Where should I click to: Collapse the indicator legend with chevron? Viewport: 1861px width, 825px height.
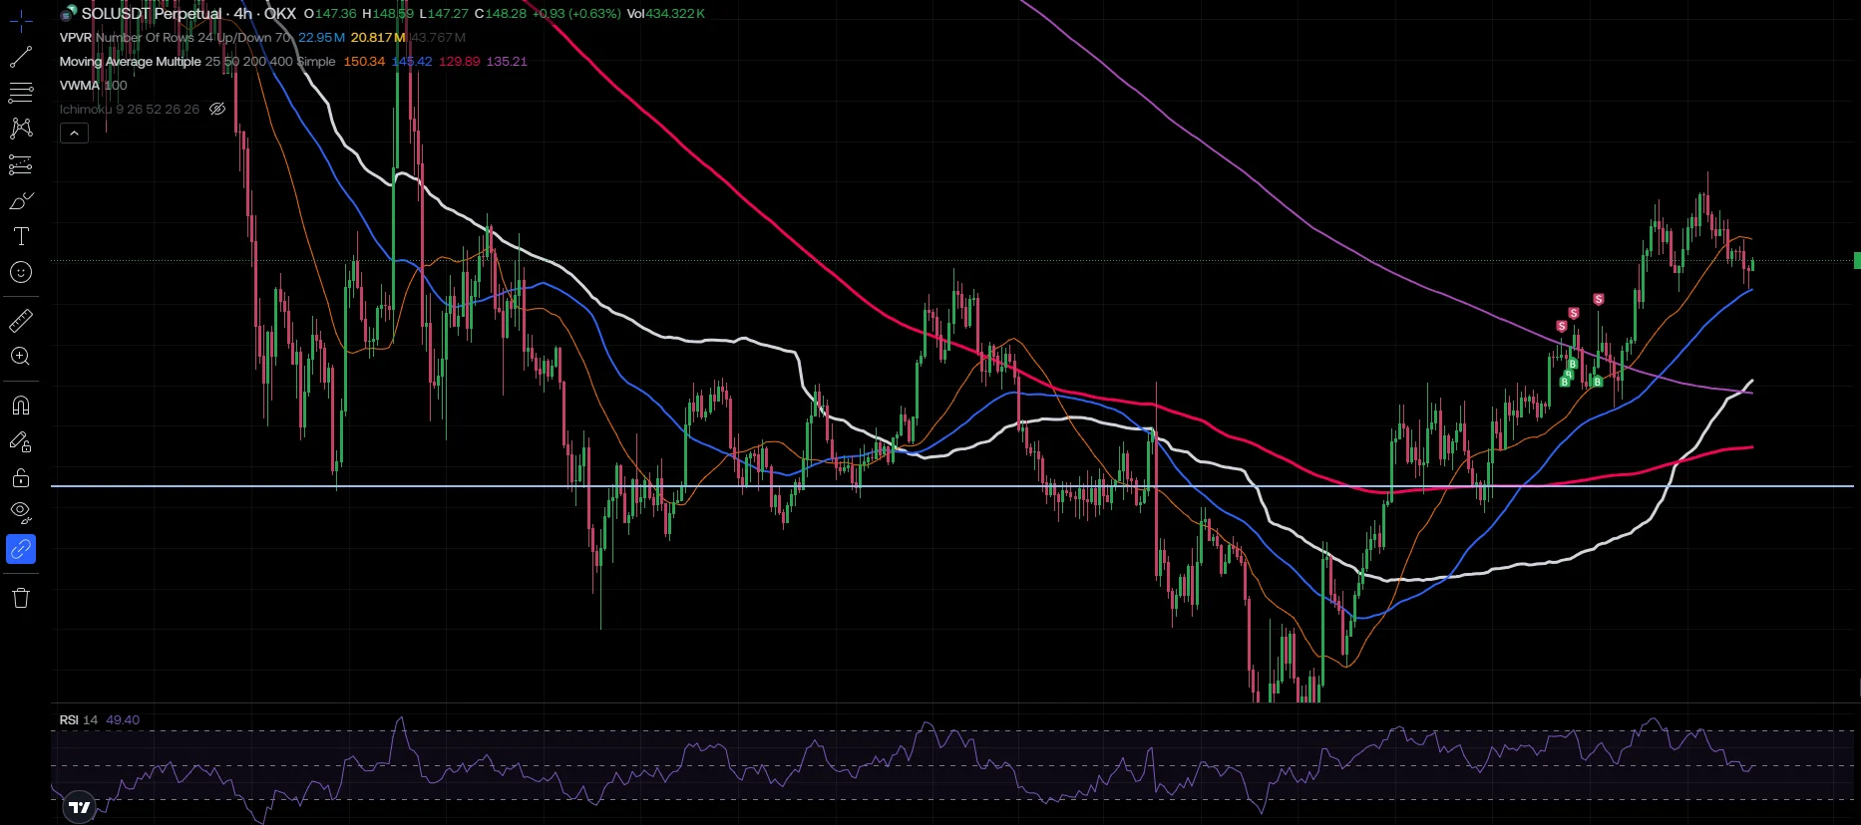click(74, 133)
